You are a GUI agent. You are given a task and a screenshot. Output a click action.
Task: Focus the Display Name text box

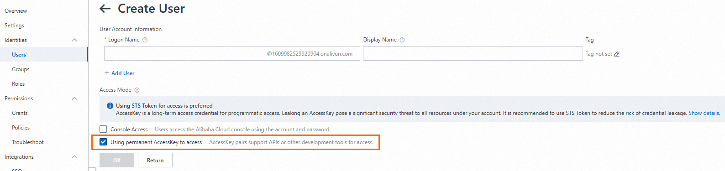(x=473, y=53)
